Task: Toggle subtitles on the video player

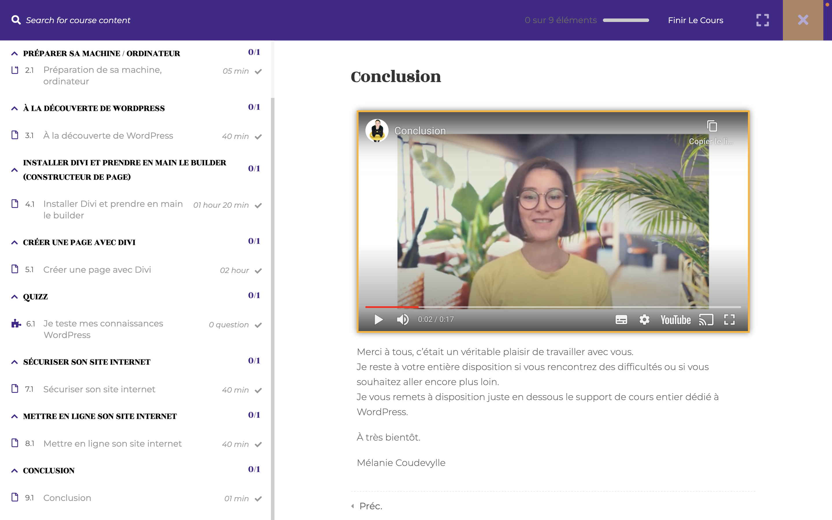Action: [x=621, y=320]
